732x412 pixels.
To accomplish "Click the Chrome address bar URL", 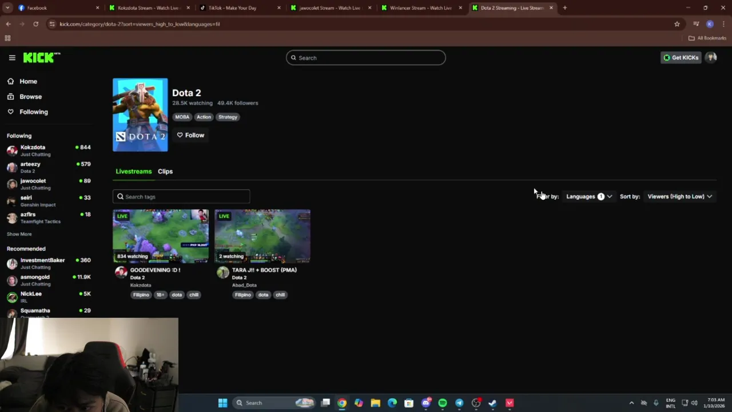I will point(140,24).
